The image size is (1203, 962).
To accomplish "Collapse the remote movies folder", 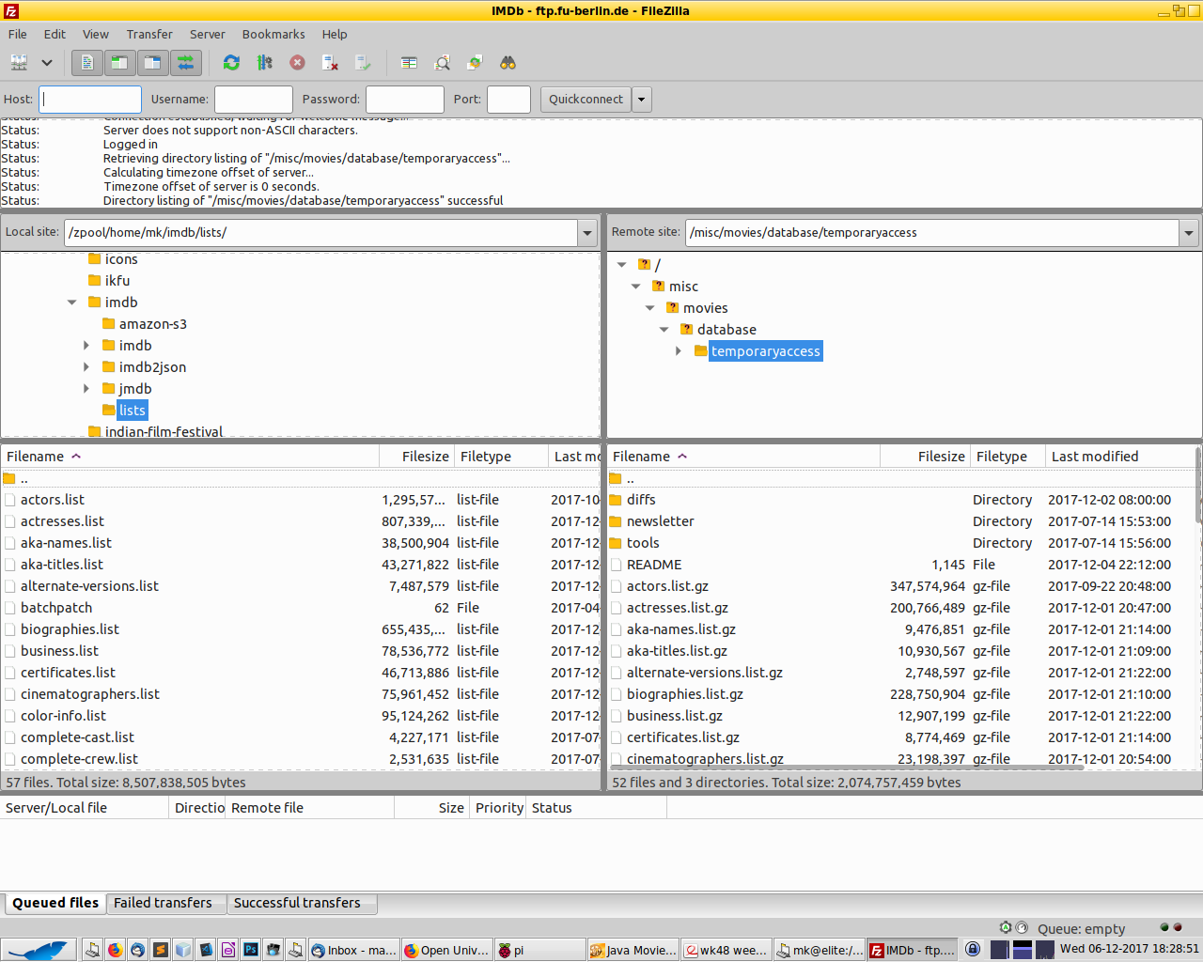I will point(650,308).
